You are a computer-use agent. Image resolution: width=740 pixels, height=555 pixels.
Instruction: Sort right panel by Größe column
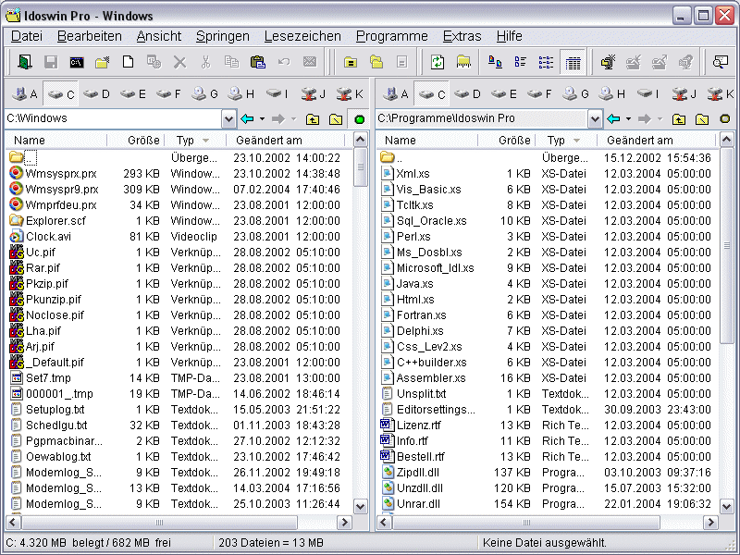(x=507, y=141)
